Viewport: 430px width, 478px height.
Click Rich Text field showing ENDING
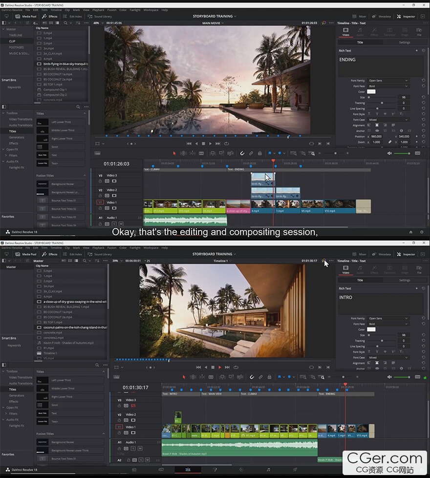tap(380, 66)
